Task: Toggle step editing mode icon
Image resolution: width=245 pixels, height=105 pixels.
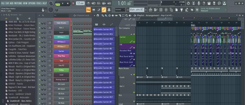Action: 99,10
